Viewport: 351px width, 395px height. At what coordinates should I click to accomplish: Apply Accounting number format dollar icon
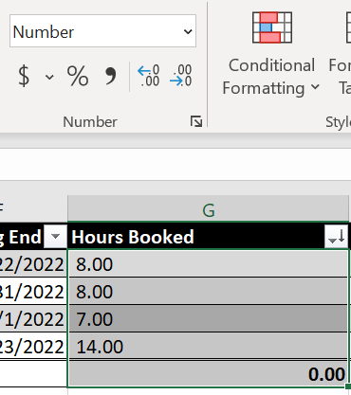click(x=24, y=76)
